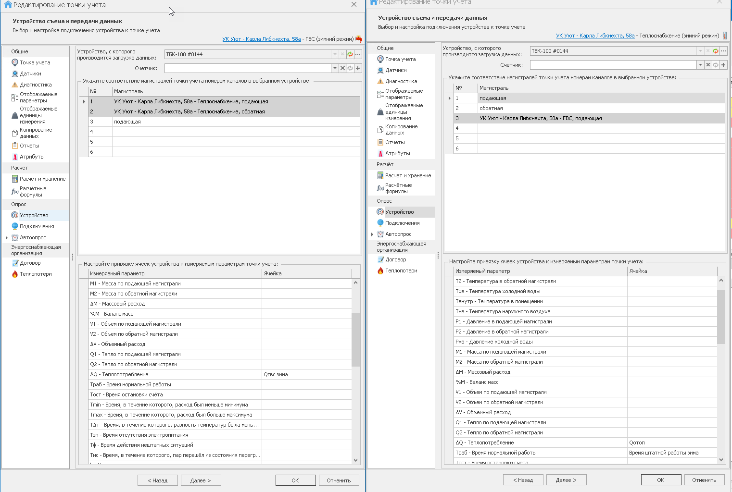Click red faucet icon in ГВС window header
732x492 pixels.
(x=358, y=39)
